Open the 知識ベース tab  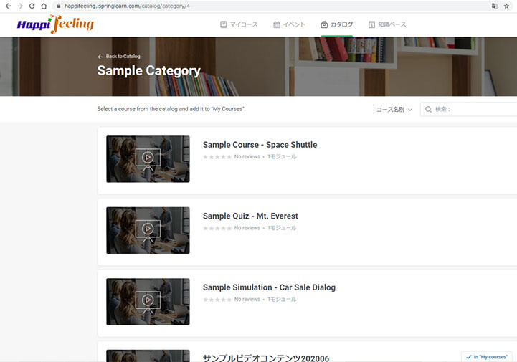click(x=387, y=24)
